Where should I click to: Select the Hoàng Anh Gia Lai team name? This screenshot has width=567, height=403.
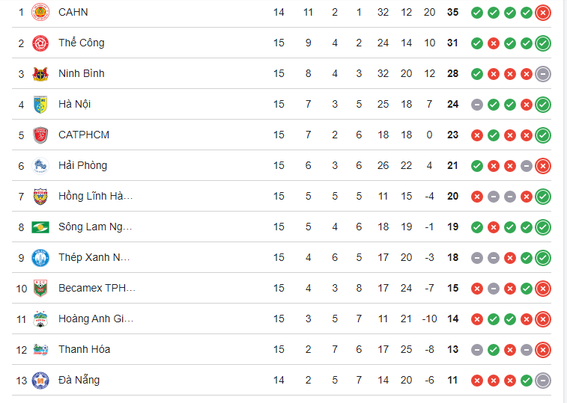coord(96,319)
